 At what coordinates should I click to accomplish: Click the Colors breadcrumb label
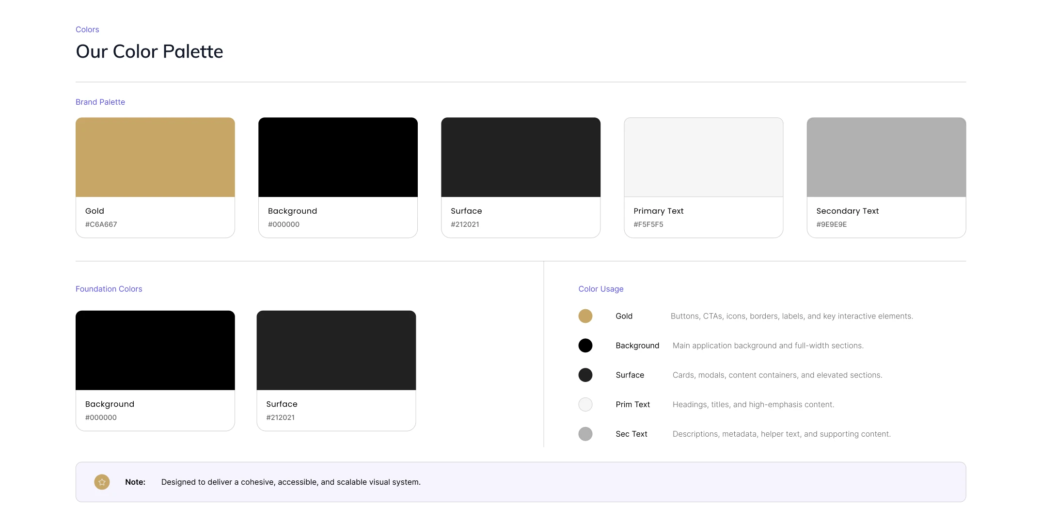(x=87, y=30)
